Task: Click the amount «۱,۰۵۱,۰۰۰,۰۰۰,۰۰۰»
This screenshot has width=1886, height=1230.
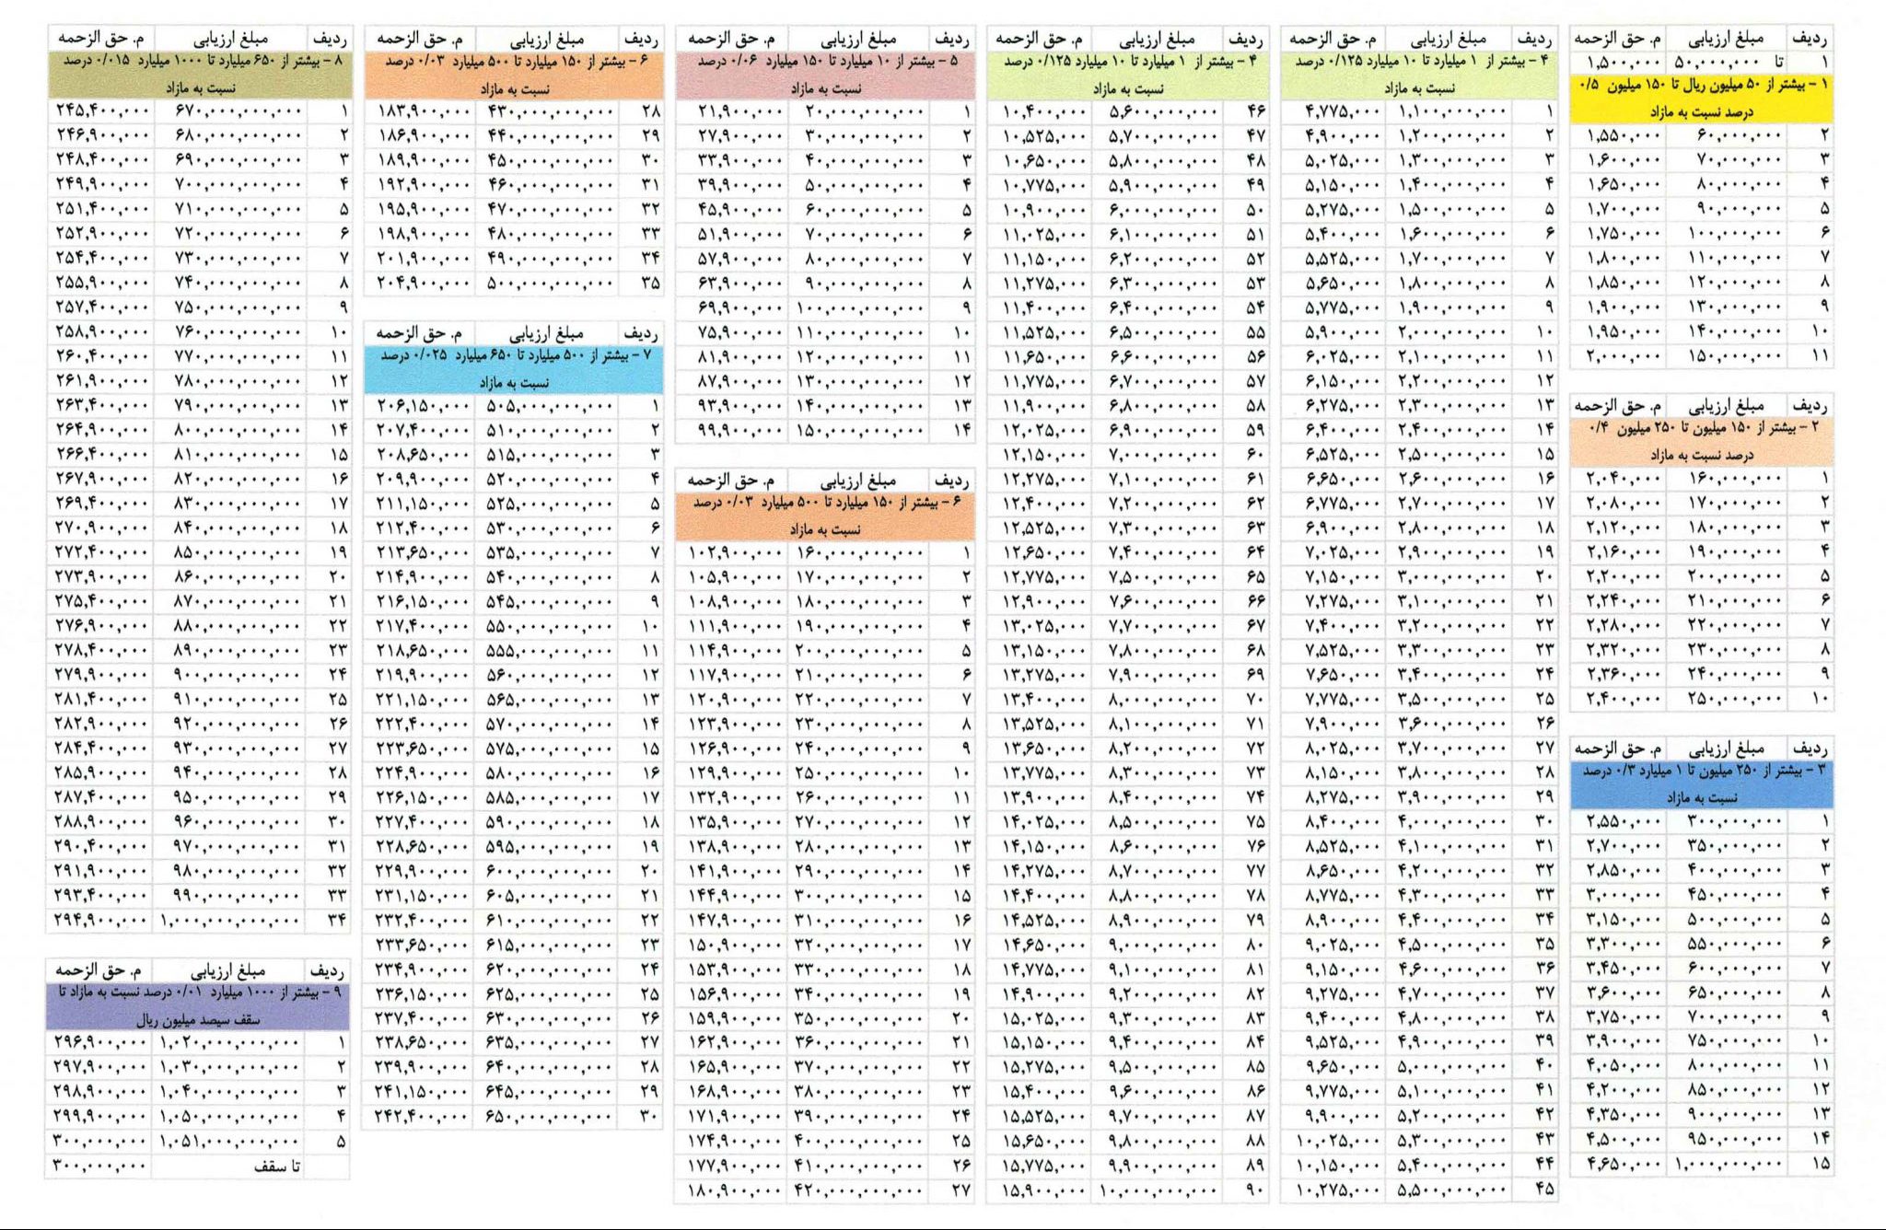Action: 230,1142
